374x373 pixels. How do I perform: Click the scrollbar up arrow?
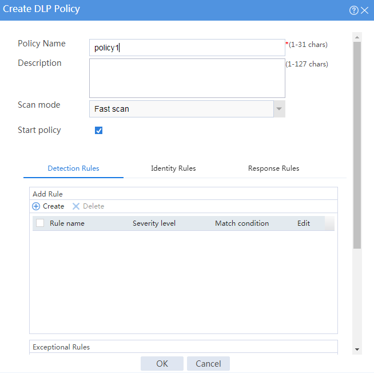tap(357, 37)
